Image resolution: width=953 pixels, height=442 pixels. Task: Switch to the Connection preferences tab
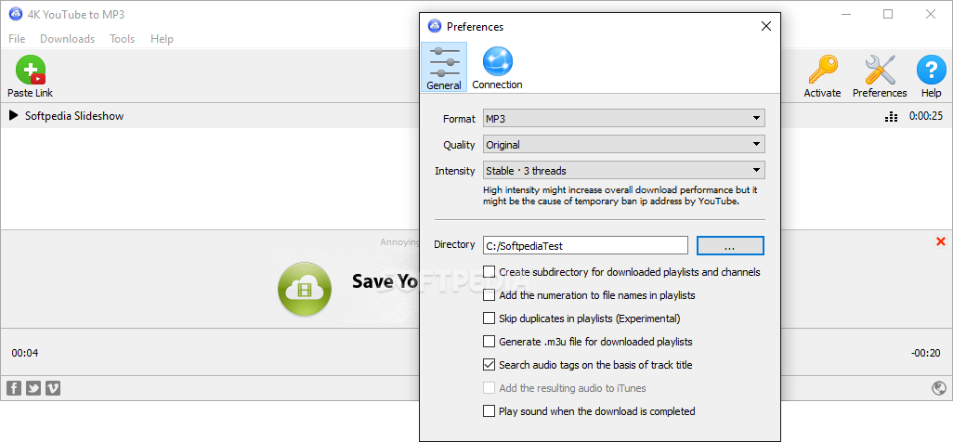497,67
